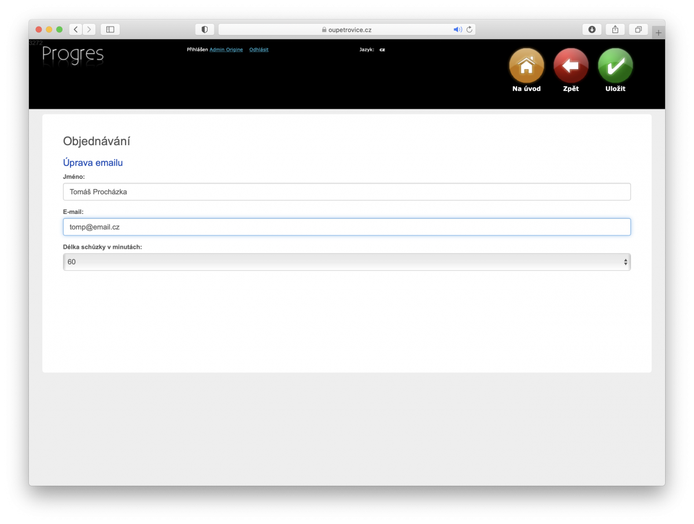
Task: Show all tabs with the tab overview icon
Action: [638, 29]
